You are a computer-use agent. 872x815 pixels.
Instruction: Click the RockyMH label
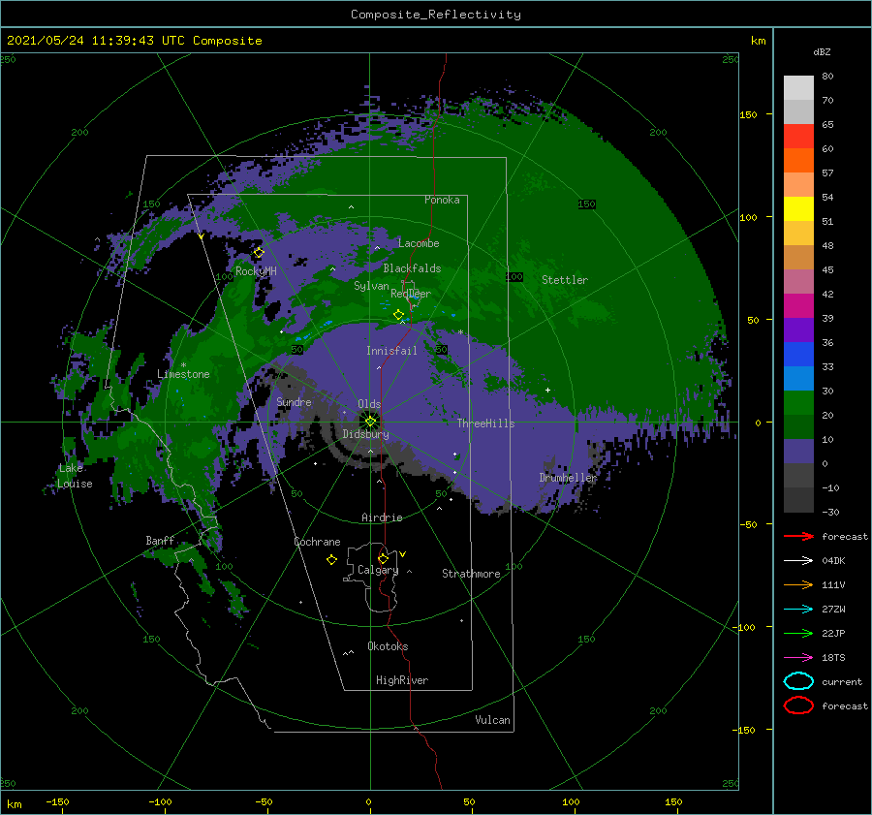coord(256,271)
